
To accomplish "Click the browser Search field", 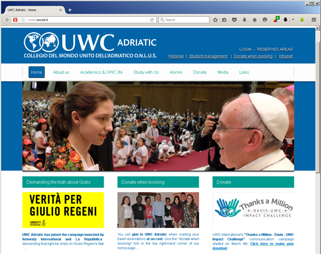I will tap(184, 20).
